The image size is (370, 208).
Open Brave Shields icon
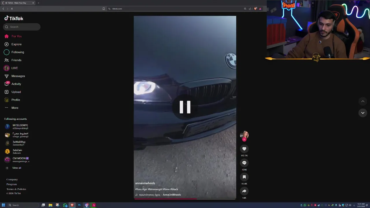[255, 9]
